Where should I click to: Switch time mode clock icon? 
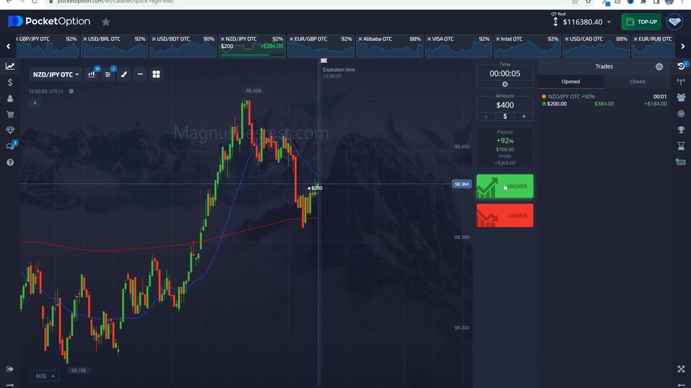(x=505, y=84)
